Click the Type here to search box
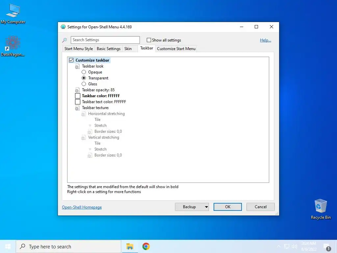The image size is (337, 253). tap(68, 246)
